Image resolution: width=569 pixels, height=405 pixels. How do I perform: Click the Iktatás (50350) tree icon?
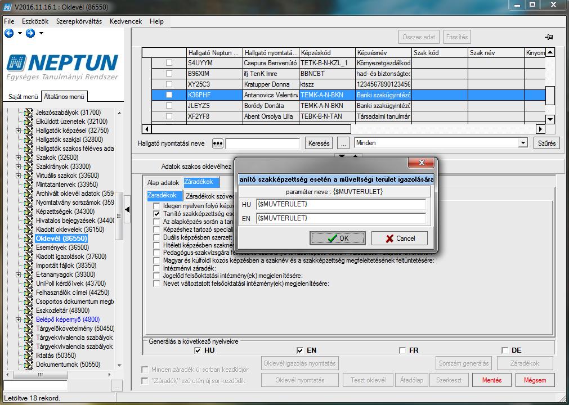coord(29,355)
